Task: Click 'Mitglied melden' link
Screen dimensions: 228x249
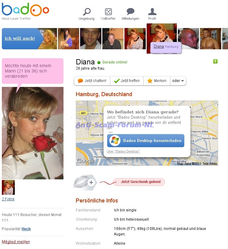Action: [x=16, y=242]
